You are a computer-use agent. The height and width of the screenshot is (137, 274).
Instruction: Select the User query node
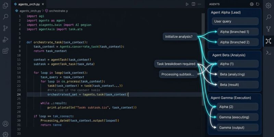tap(235, 21)
